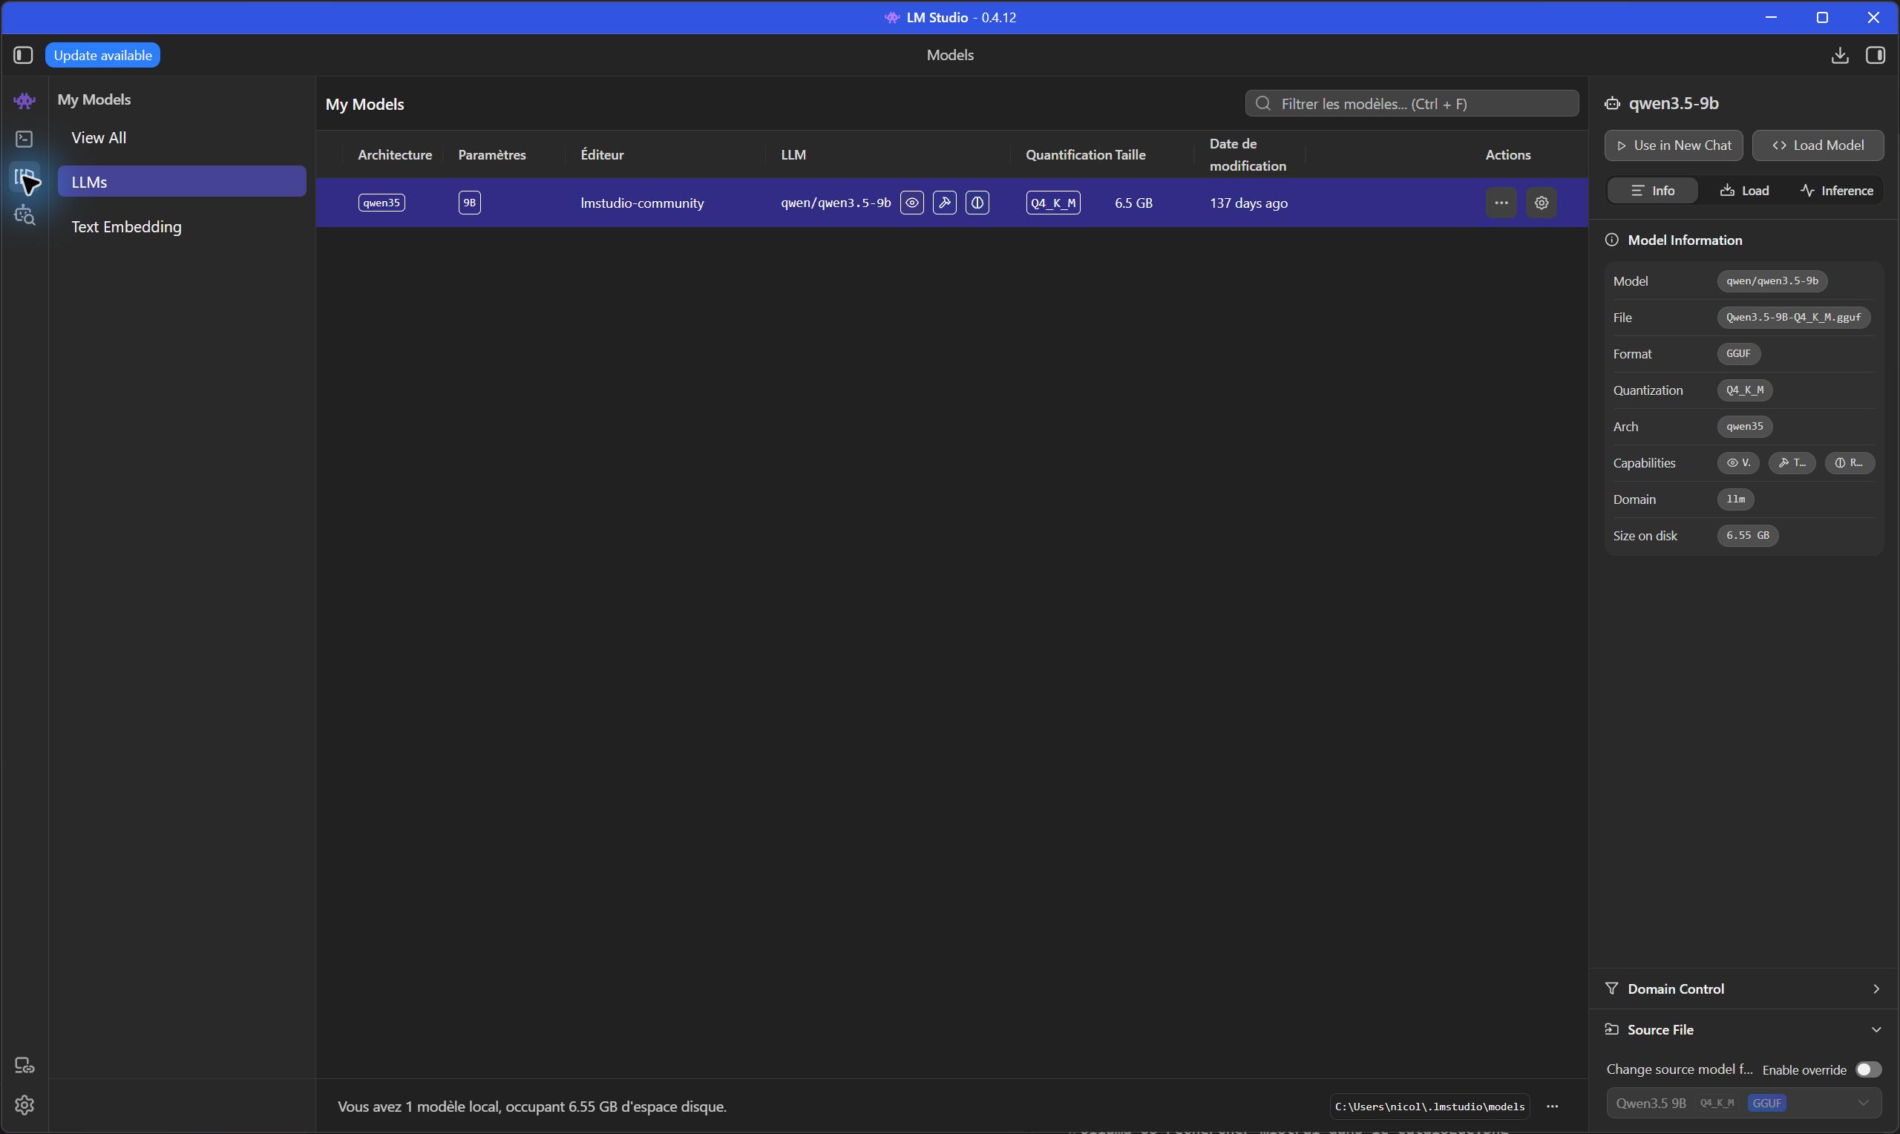
Task: Click the GGUF format value
Action: 1739,354
